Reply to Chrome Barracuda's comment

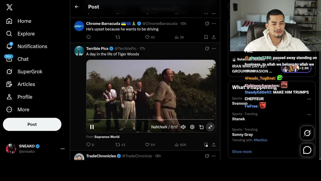[x=89, y=37]
